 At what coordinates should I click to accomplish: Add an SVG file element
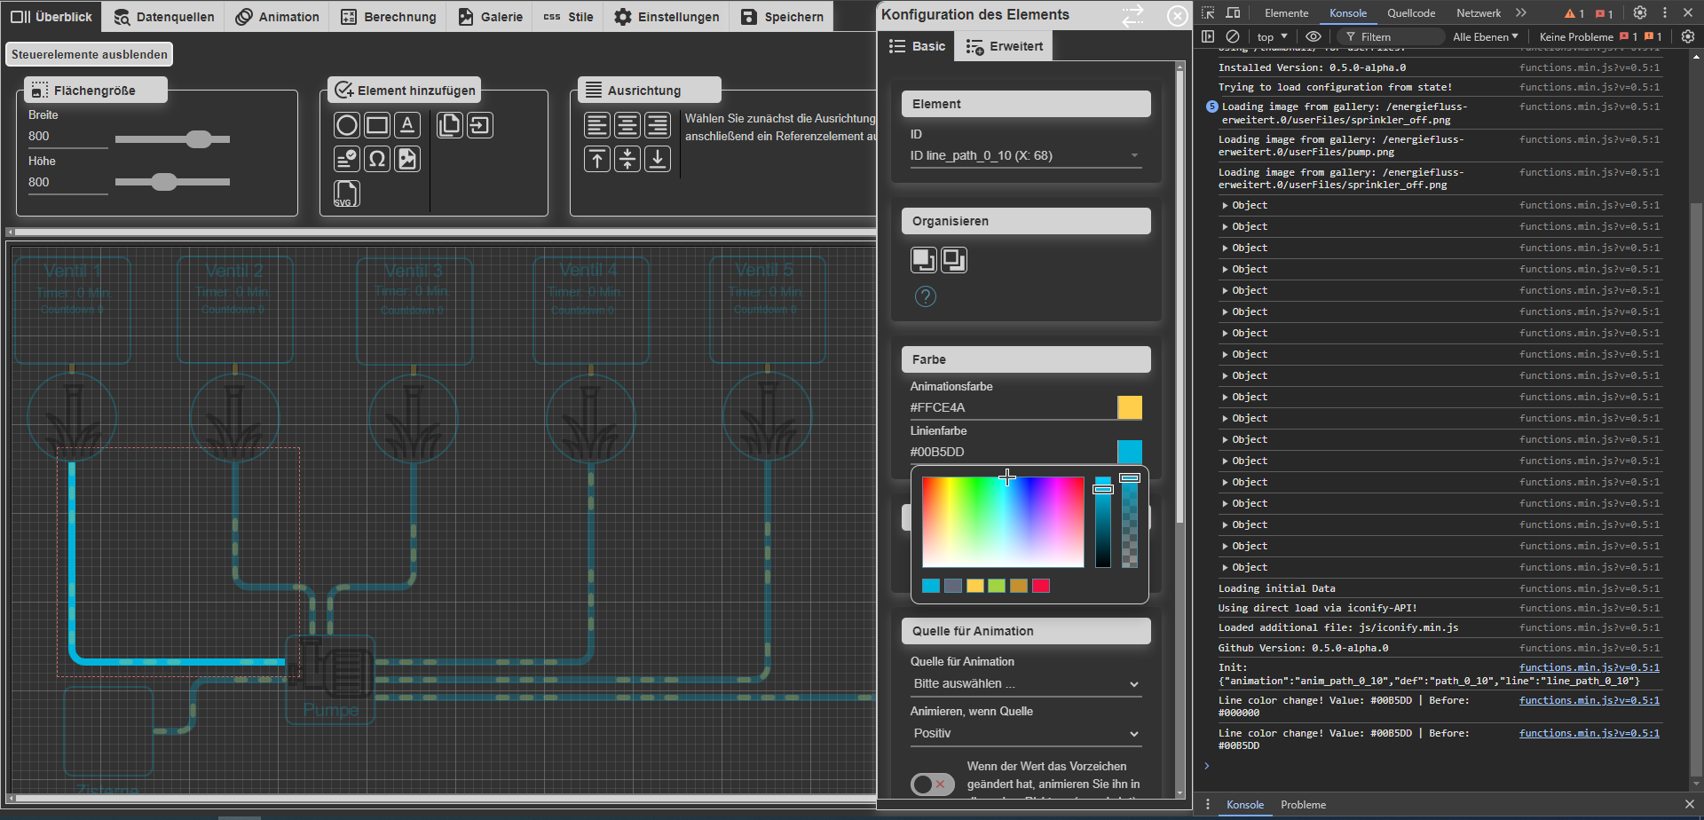[347, 193]
